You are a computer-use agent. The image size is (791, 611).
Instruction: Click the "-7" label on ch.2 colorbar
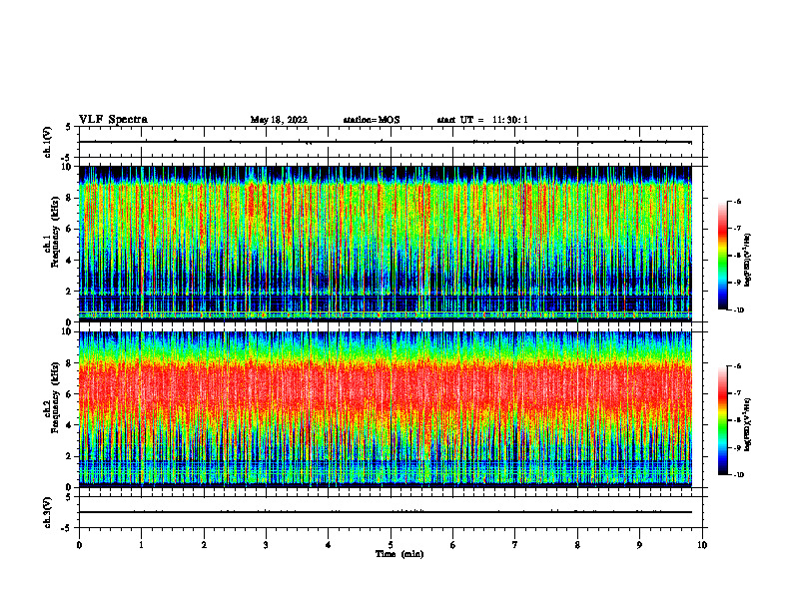[737, 393]
